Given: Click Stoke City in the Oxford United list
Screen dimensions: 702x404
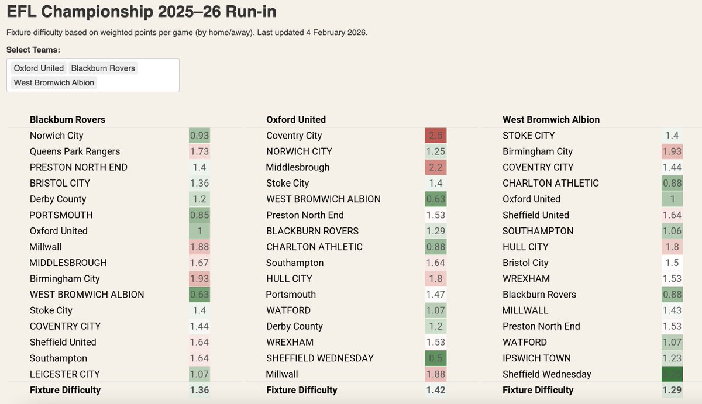Looking at the screenshot, I should [x=288, y=183].
